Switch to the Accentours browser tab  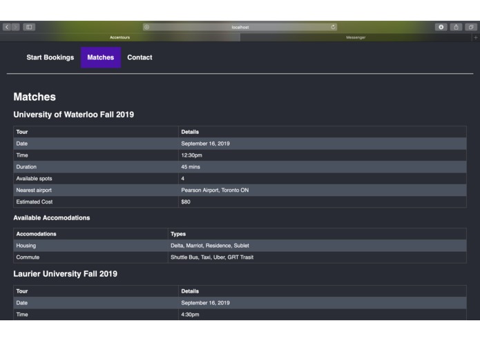(x=119, y=37)
